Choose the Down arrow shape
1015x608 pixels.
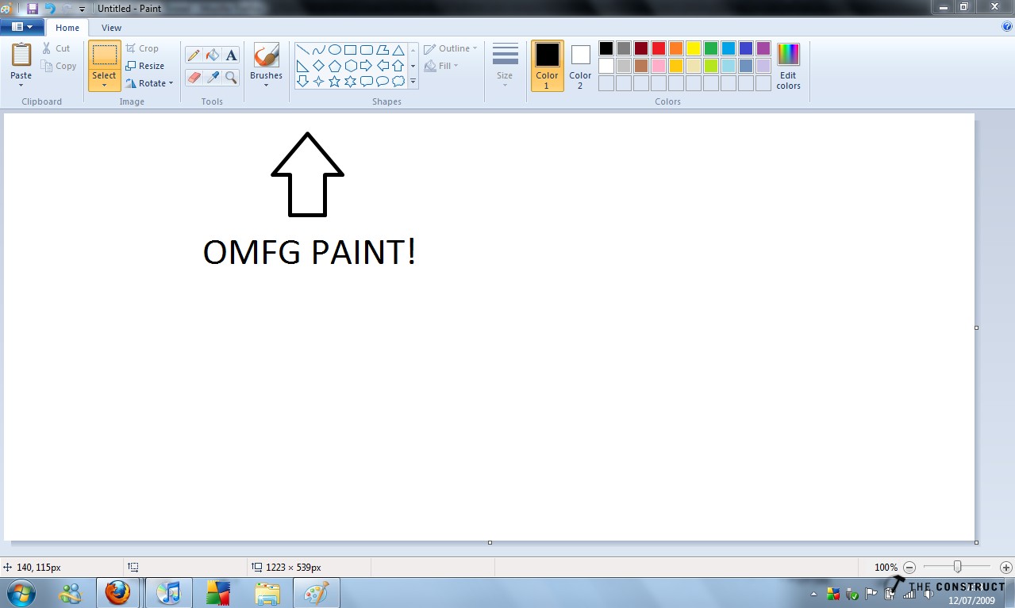click(302, 81)
